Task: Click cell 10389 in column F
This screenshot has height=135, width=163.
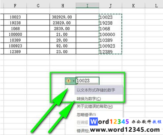Action: [x=15, y=40]
